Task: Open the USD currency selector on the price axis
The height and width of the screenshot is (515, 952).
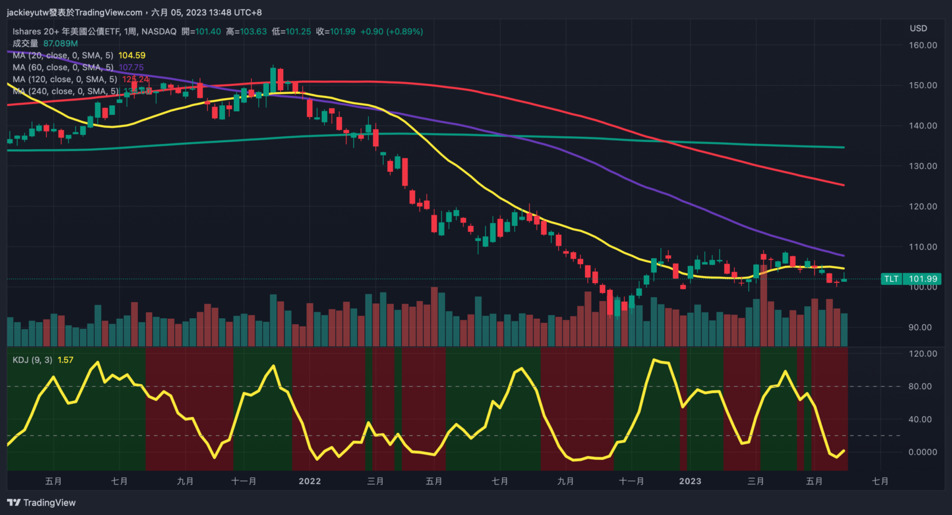Action: point(918,28)
